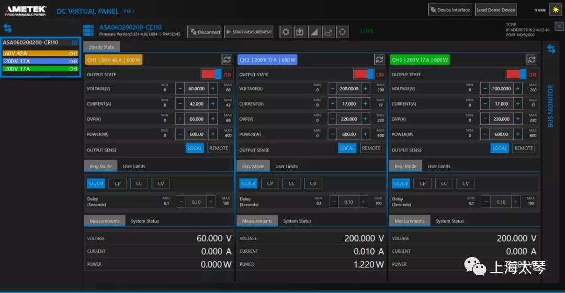
Task: Select CP mode for CH3
Action: [422, 183]
